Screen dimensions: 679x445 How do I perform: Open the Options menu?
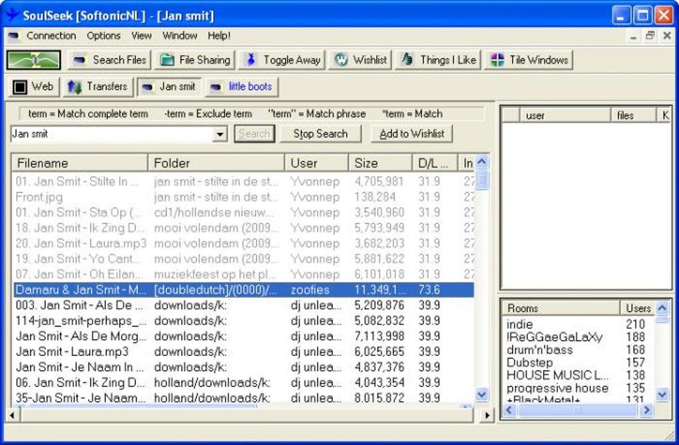[103, 36]
